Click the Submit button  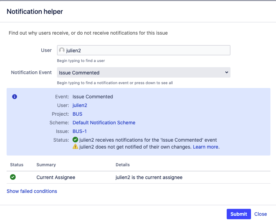(239, 214)
